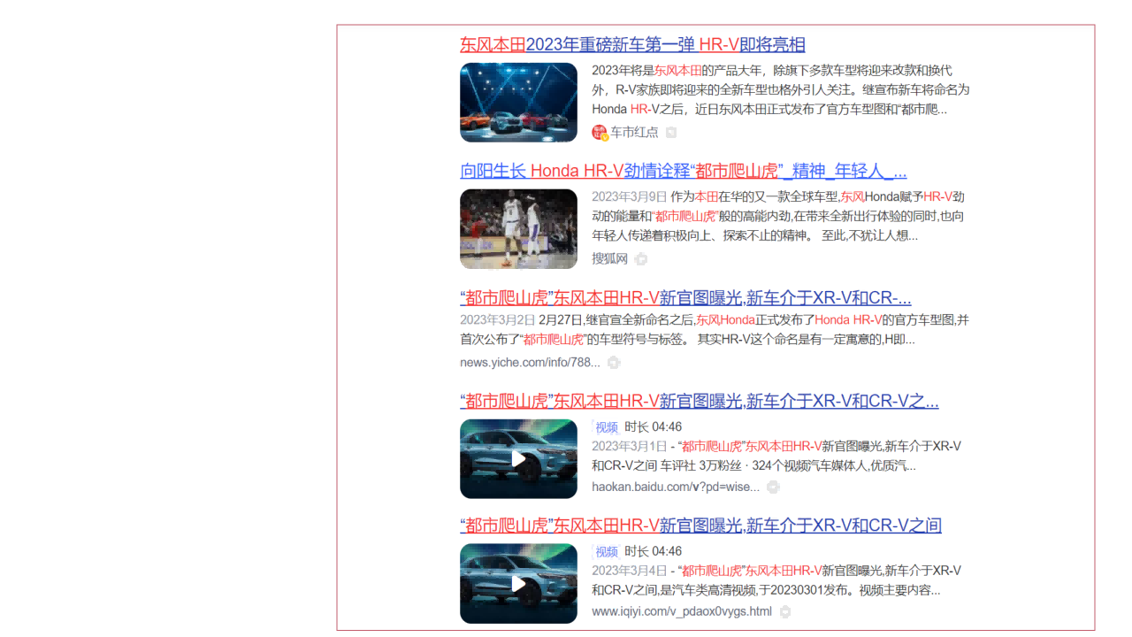1132x637 pixels.
Task: Click the date text 2023年3月4日
Action: coord(630,571)
